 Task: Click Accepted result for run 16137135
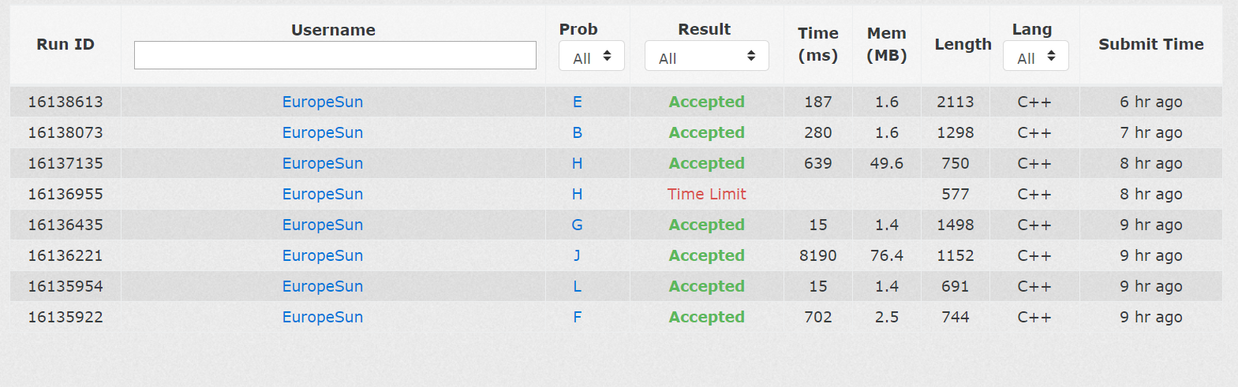coord(706,163)
